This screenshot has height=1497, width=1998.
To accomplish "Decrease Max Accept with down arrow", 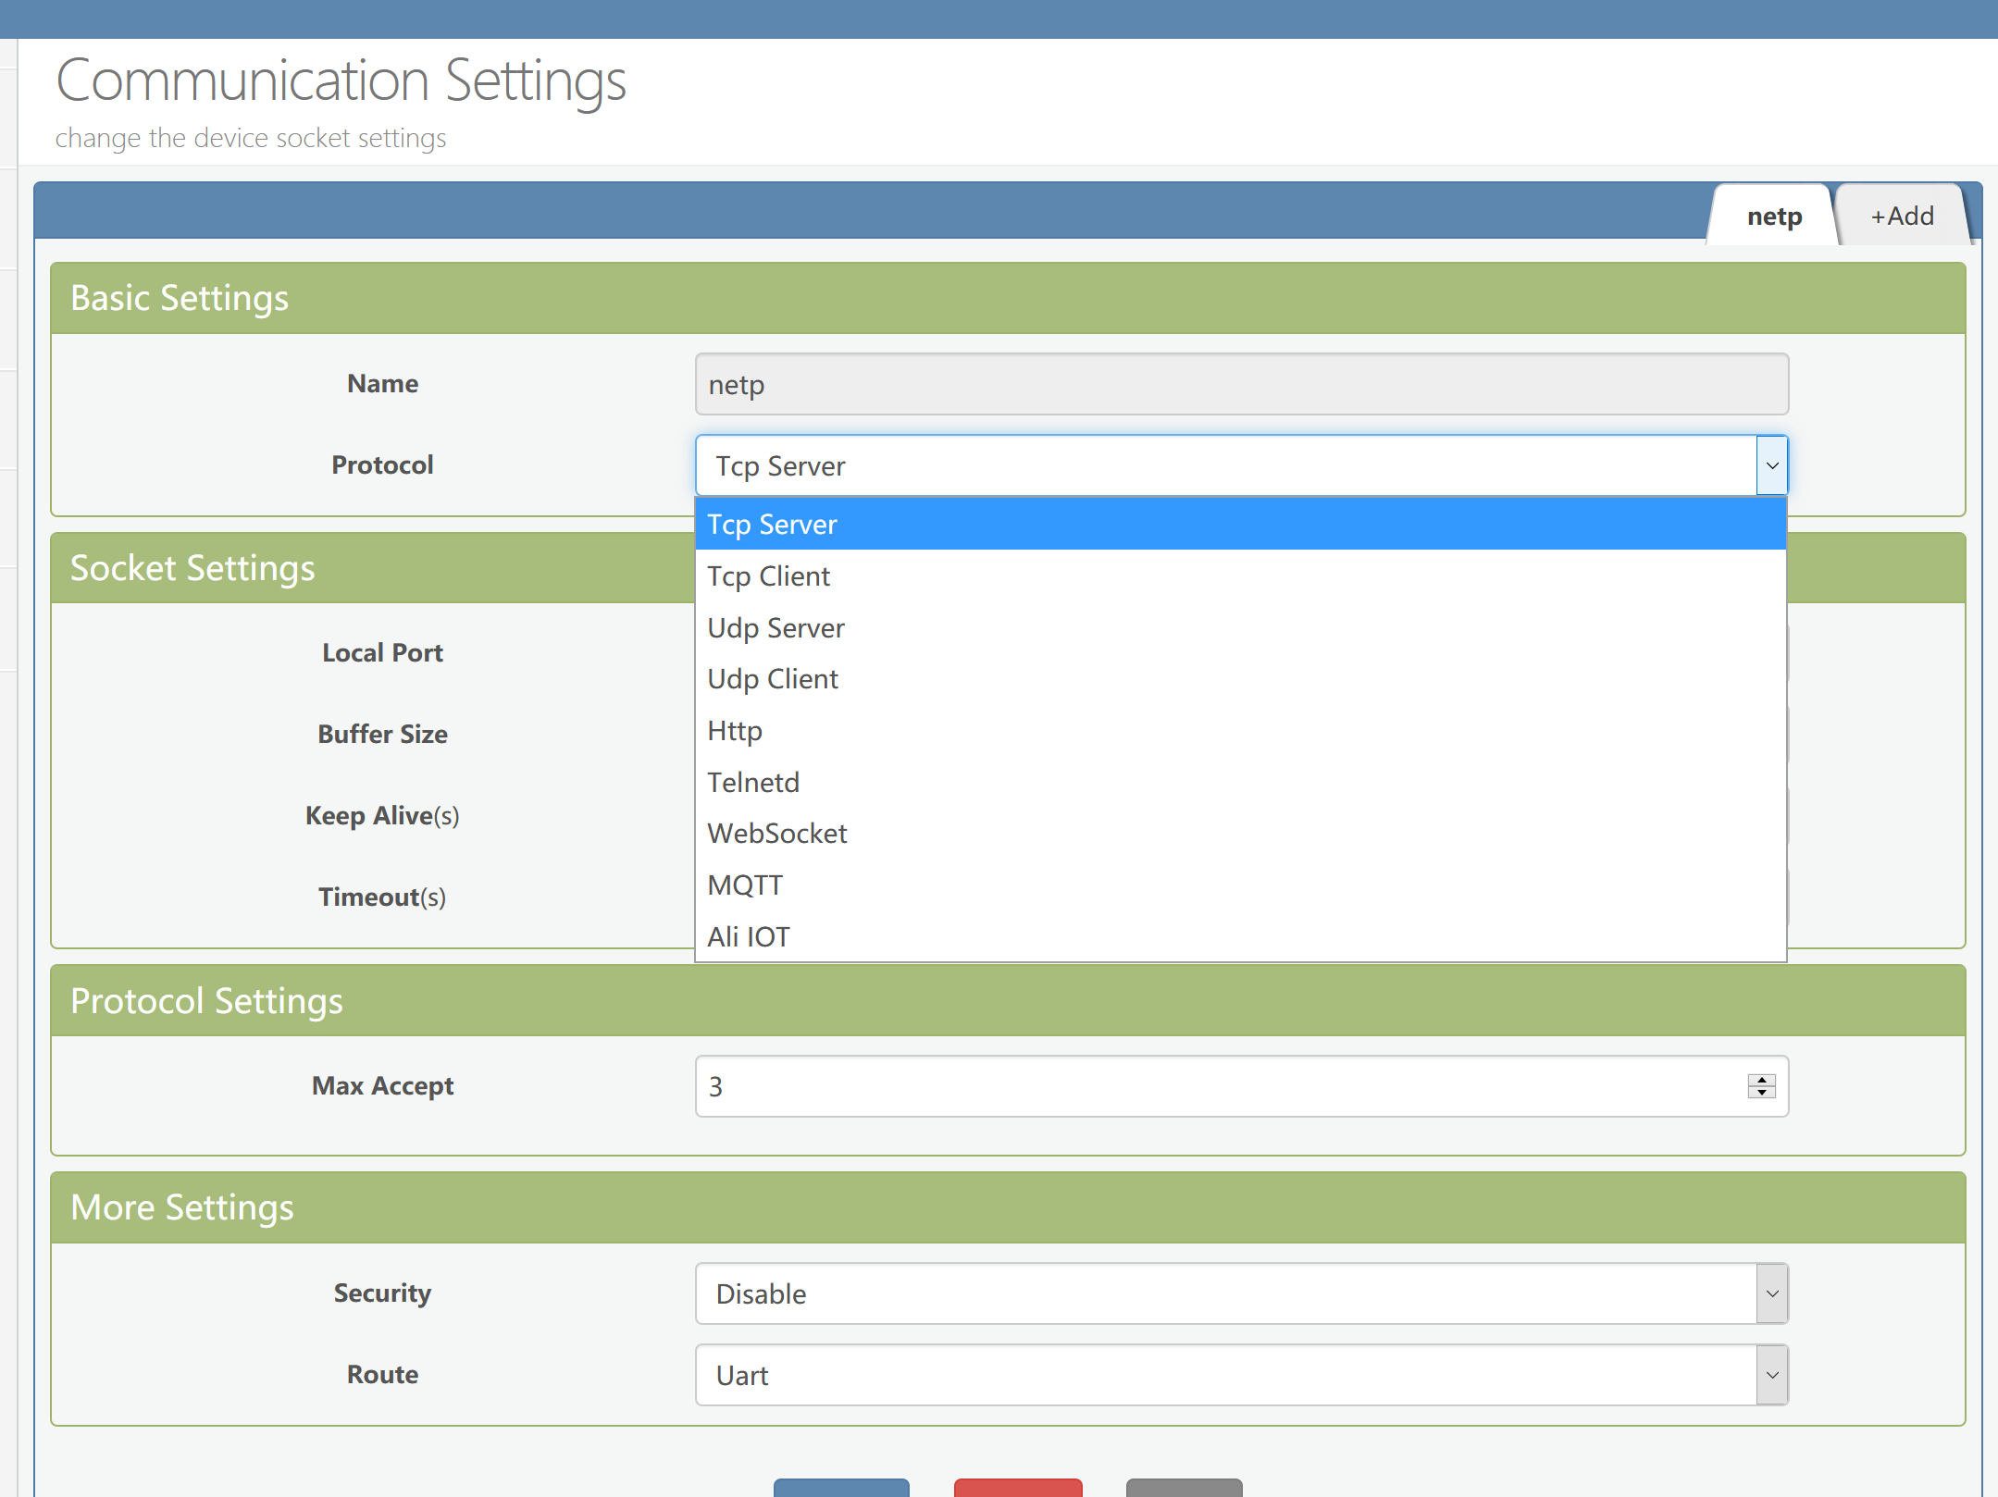I will [1761, 1093].
